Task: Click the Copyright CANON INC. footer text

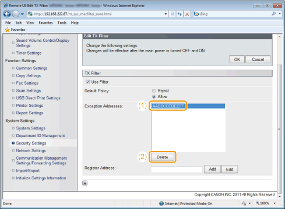Action: (234, 194)
